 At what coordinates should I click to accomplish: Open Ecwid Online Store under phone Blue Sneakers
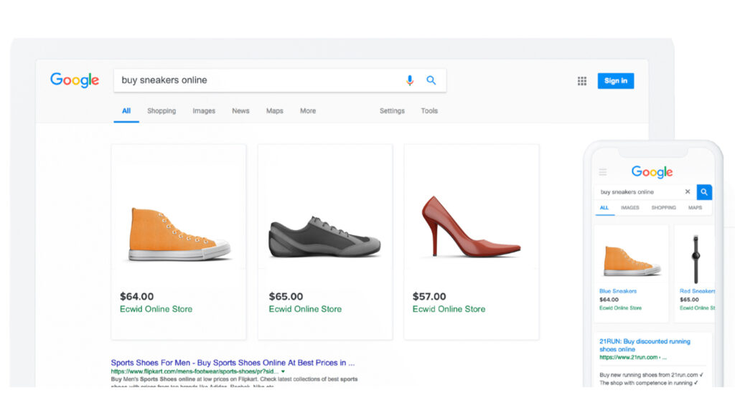point(620,308)
